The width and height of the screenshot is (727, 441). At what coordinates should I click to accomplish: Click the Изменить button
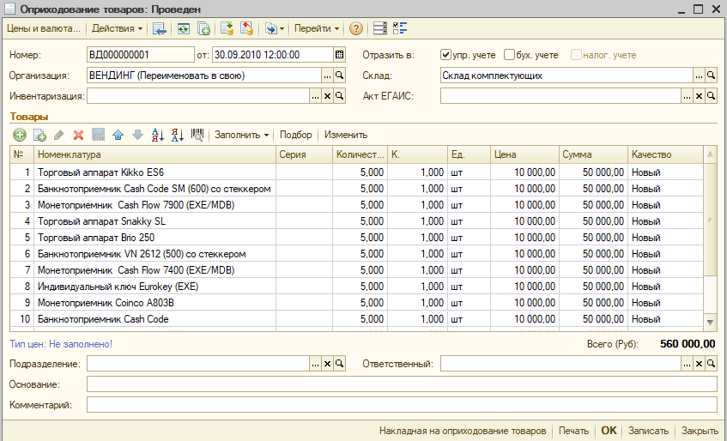click(346, 135)
